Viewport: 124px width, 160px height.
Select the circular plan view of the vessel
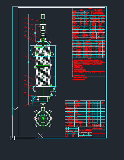pyautogui.click(x=43, y=118)
